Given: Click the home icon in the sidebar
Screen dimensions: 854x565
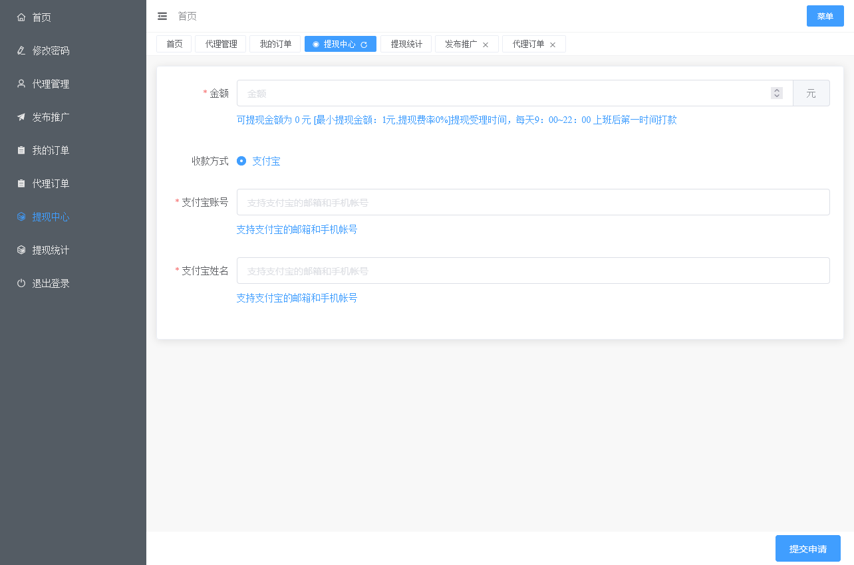Looking at the screenshot, I should point(21,17).
